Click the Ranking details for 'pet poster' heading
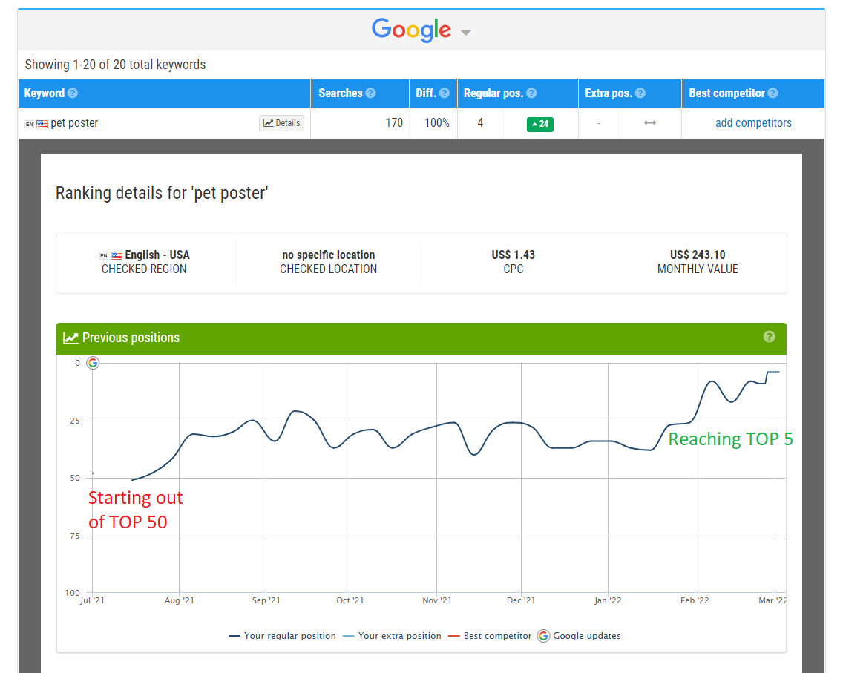This screenshot has height=673, width=843. pyautogui.click(x=162, y=193)
